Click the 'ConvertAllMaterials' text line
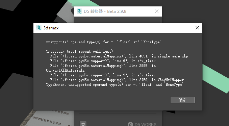Viewport: 229px width, 126px height. pyautogui.click(x=65, y=70)
